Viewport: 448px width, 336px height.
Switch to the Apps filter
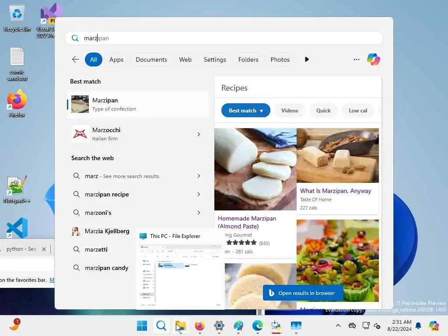(116, 59)
